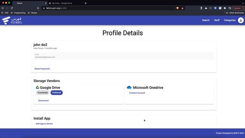Click the reader-style page extension icon

[220, 8]
